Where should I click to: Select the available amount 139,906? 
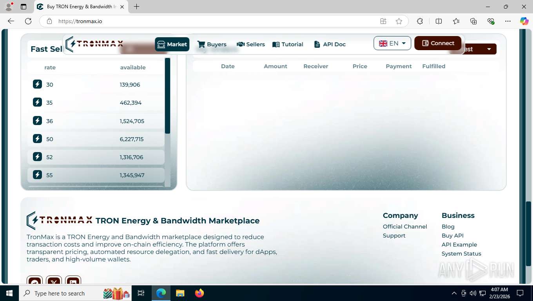pyautogui.click(x=130, y=85)
